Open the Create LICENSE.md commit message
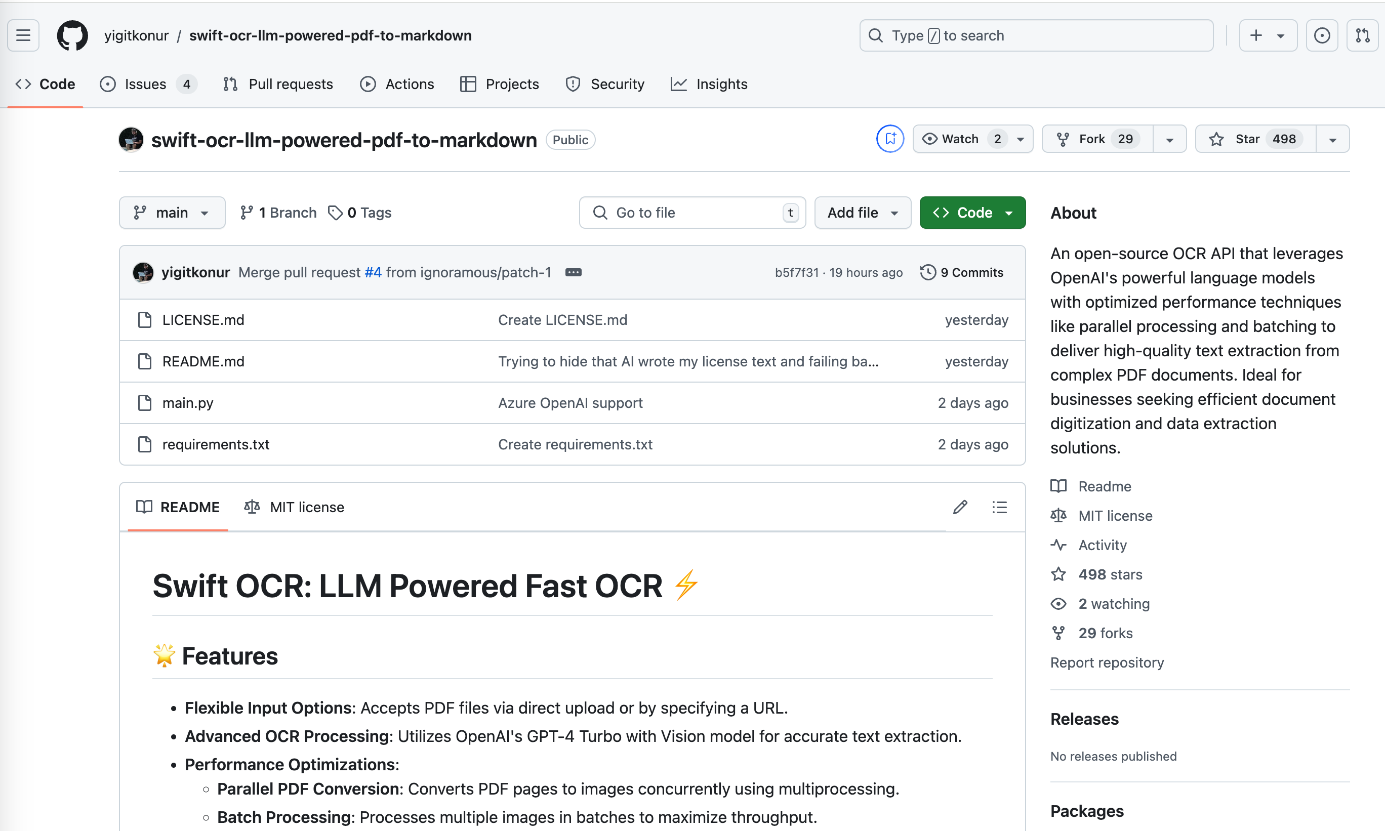Image resolution: width=1385 pixels, height=831 pixels. [x=562, y=320]
